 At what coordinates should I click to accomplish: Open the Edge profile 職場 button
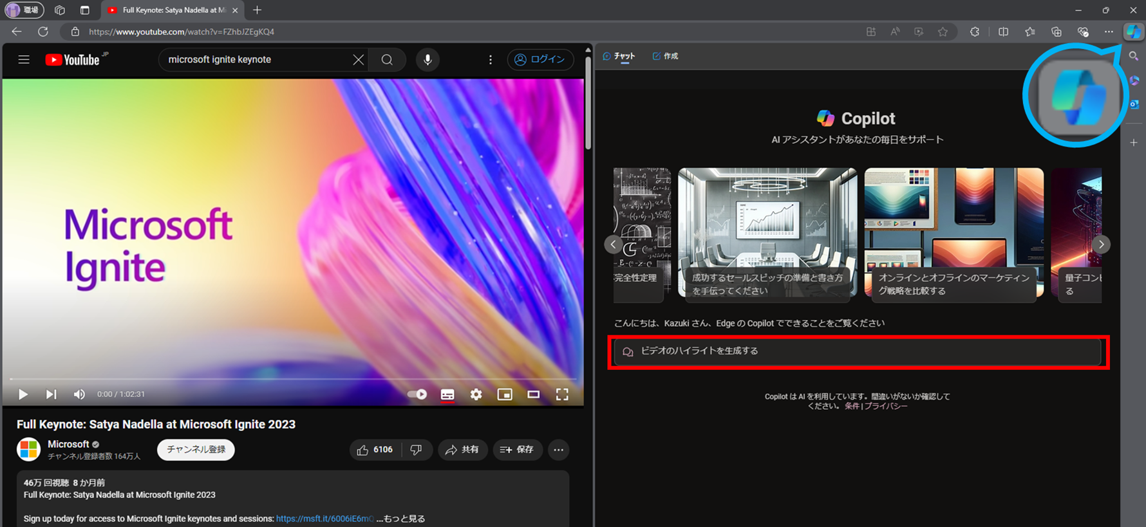(24, 10)
